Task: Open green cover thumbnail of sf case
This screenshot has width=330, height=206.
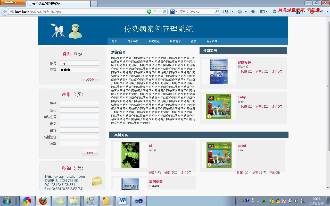Action: (130, 155)
